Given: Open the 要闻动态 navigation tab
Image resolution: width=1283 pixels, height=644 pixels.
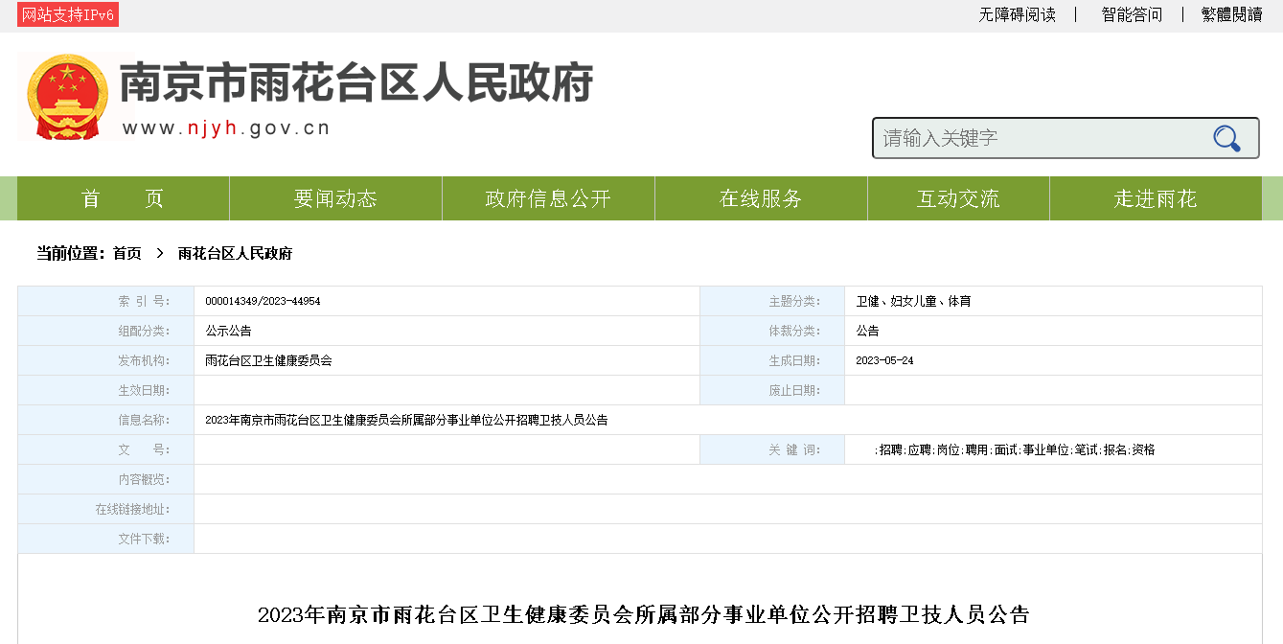Looking at the screenshot, I should coord(335,199).
